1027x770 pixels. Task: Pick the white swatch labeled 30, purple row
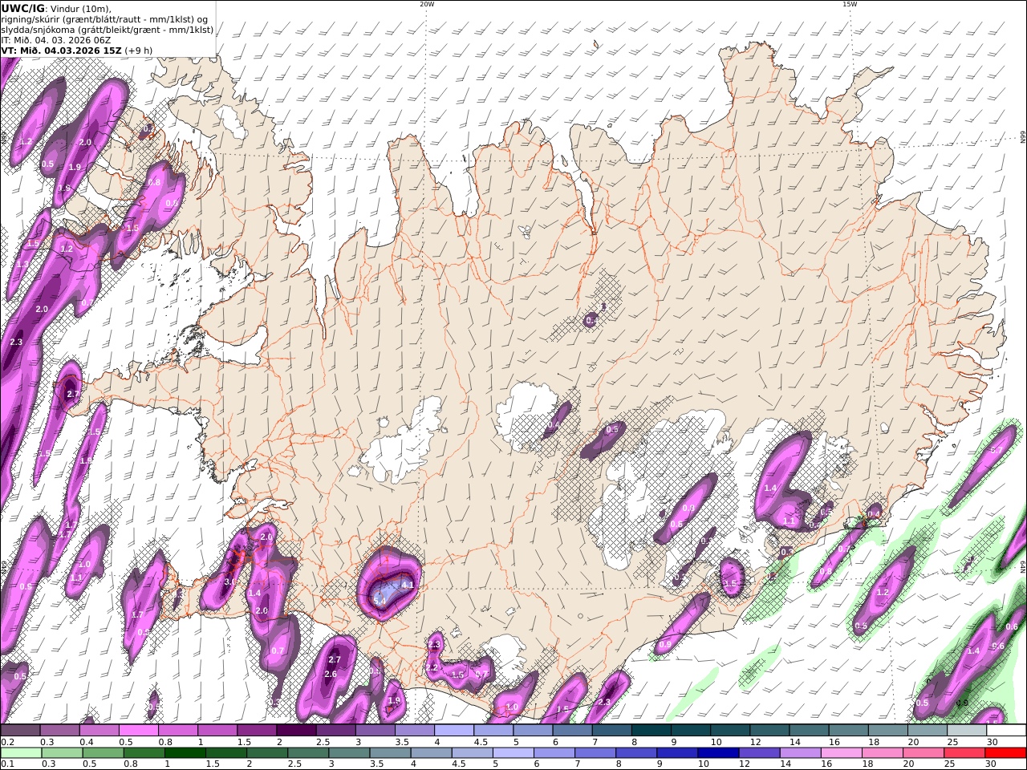point(1007,730)
